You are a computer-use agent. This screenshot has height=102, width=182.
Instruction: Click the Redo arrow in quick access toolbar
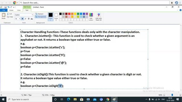point(11,7)
